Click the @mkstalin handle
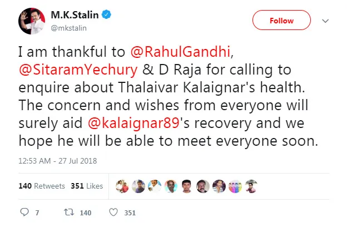The image size is (347, 227). [x=68, y=28]
